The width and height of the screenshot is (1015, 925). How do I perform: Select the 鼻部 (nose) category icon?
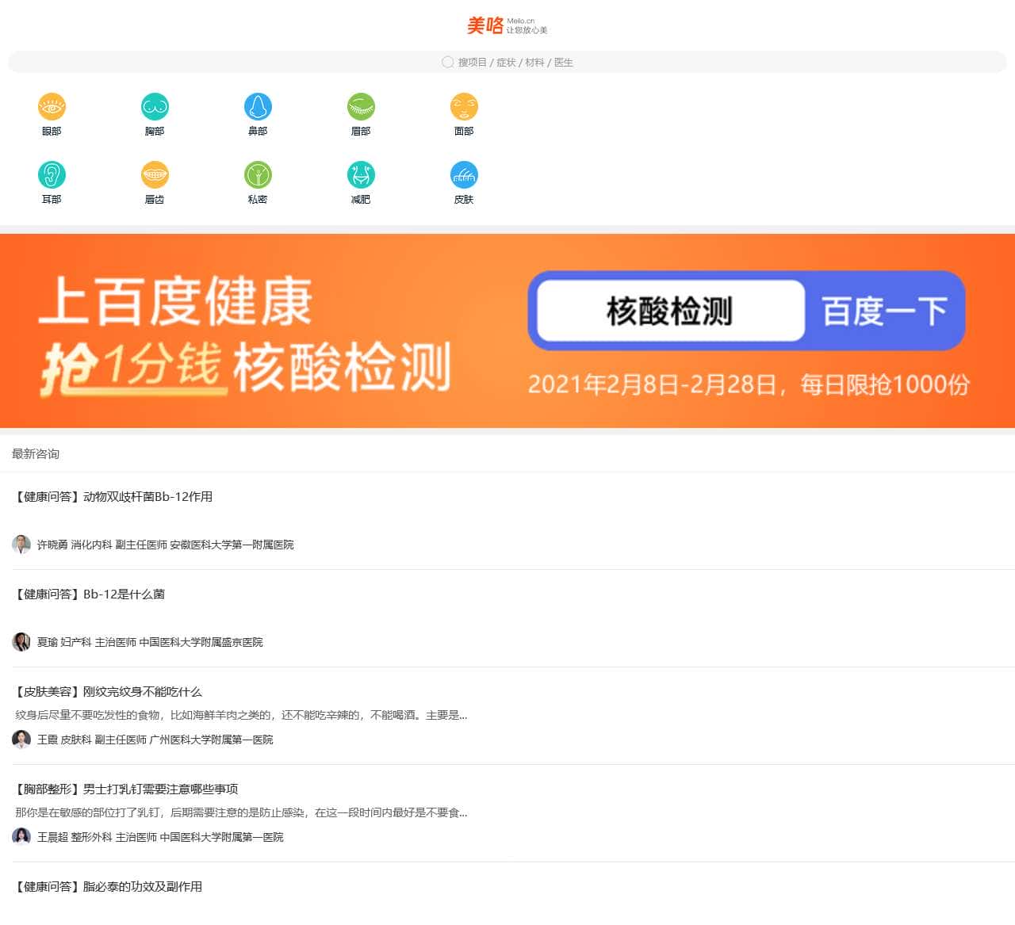click(258, 106)
